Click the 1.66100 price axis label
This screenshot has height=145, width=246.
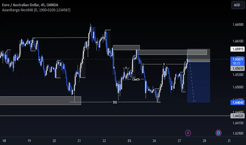(x=238, y=41)
